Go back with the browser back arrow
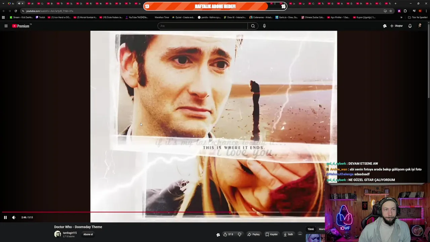The image size is (430, 242). [x=3, y=11]
